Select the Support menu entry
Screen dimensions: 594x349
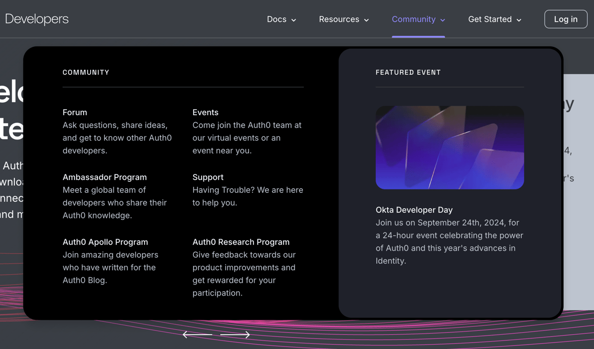tap(208, 177)
